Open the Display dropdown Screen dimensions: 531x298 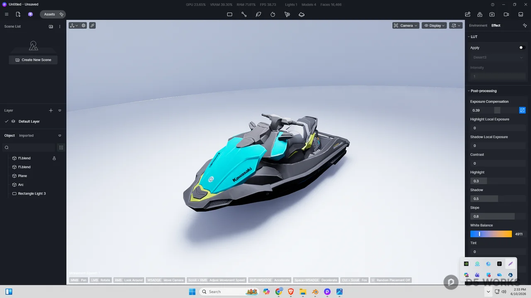434,25
